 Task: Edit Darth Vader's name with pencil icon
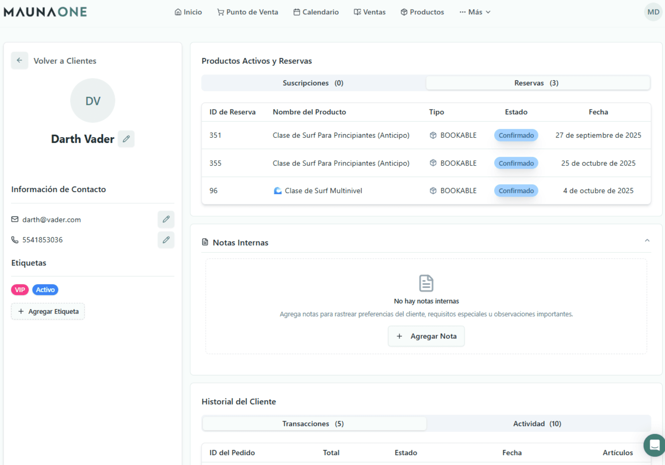point(126,139)
